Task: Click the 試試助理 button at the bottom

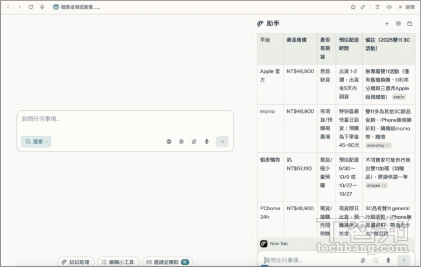Action: [x=76, y=262]
